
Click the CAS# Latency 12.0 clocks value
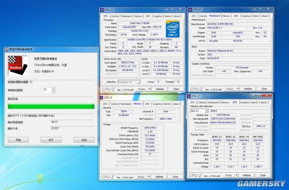(150, 135)
